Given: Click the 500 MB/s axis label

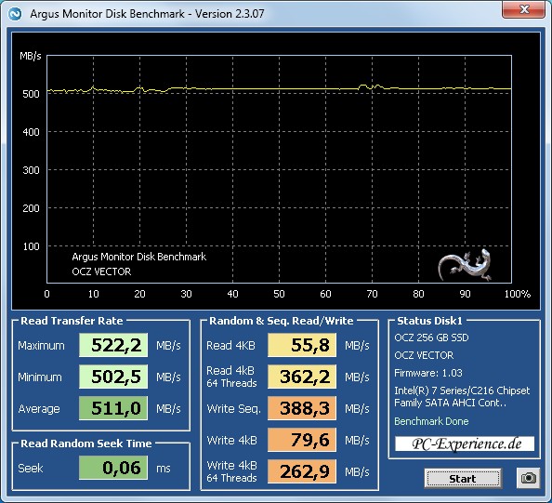Looking at the screenshot, I should (x=31, y=94).
